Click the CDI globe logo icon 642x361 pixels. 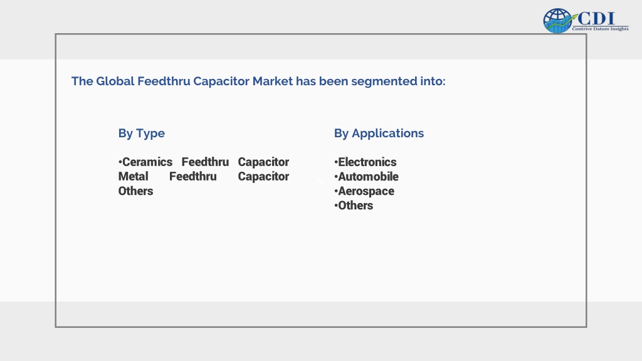click(557, 21)
